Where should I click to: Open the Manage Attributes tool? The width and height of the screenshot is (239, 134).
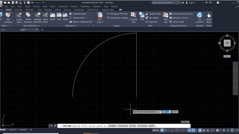pyautogui.click(x=37, y=17)
